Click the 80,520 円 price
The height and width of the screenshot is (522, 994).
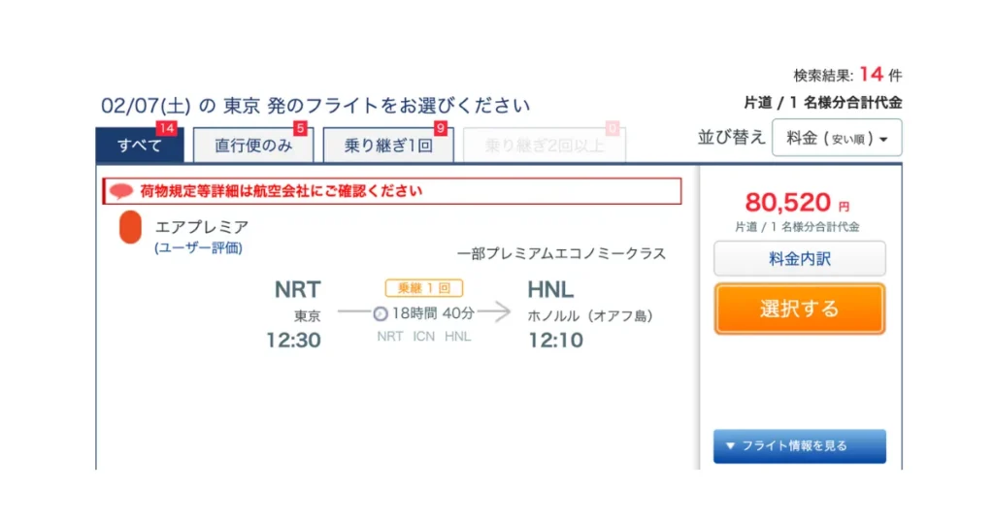coord(788,203)
